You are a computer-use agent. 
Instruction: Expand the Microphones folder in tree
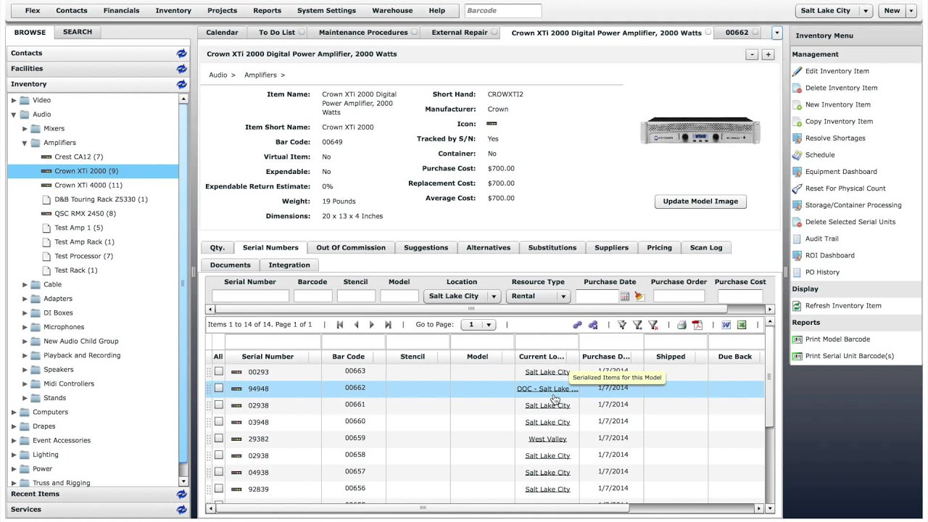click(25, 327)
